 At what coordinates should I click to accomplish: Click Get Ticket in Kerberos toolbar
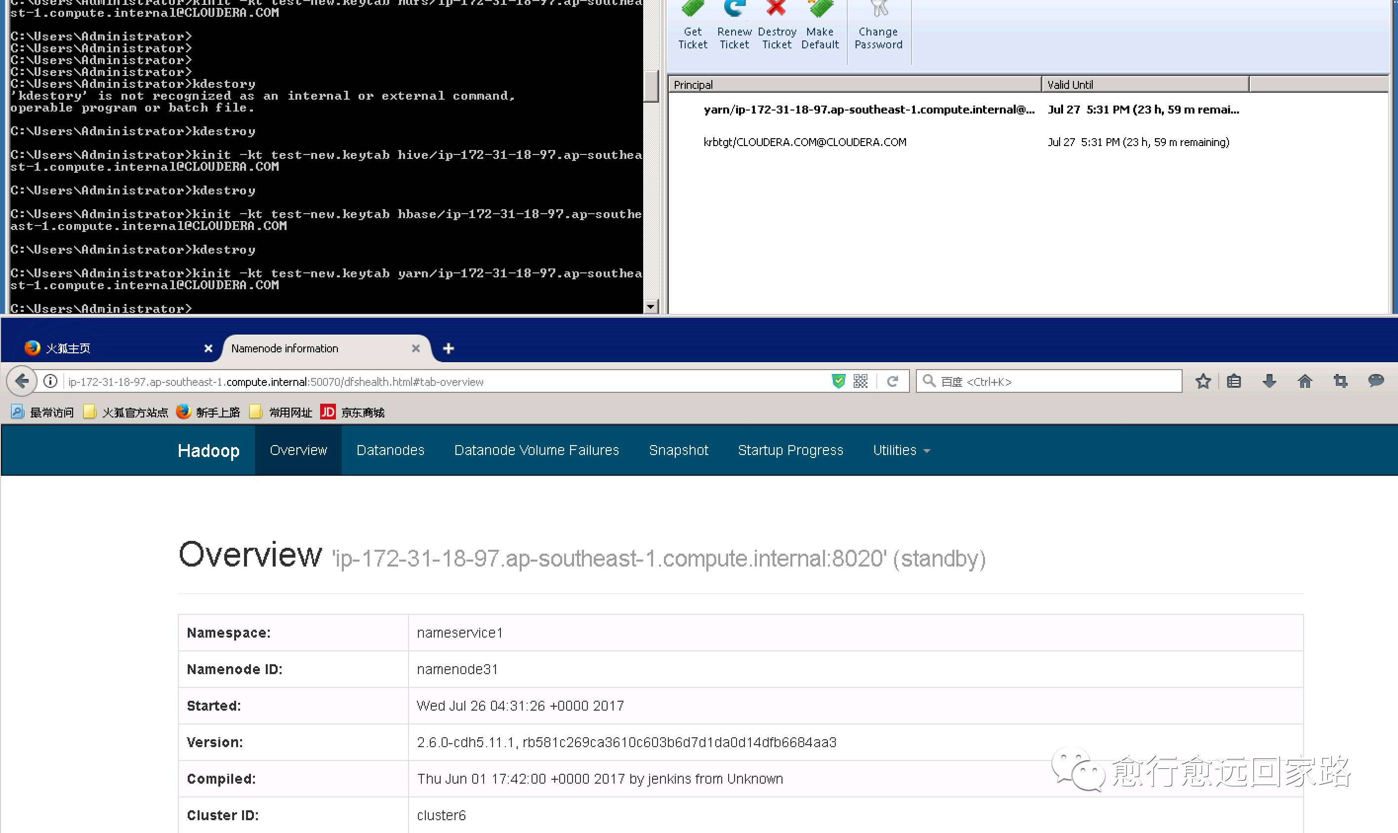(693, 25)
